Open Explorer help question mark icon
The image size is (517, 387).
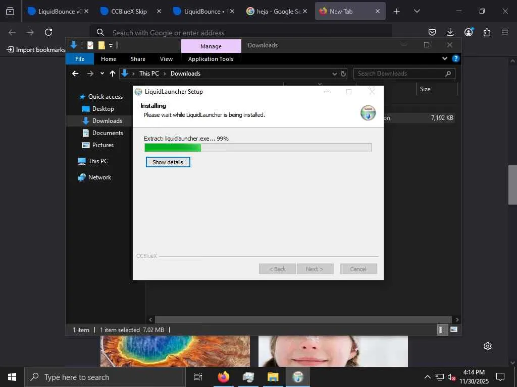456,58
